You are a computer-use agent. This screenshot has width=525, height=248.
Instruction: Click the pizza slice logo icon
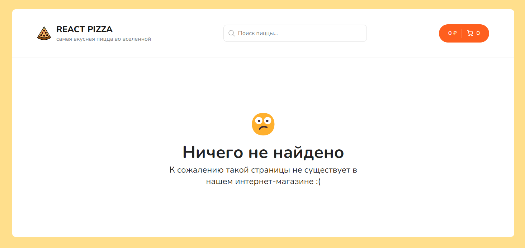click(44, 33)
